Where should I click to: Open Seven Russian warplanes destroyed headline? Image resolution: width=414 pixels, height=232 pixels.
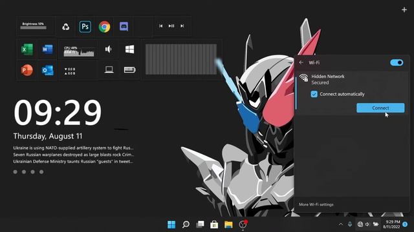point(73,155)
